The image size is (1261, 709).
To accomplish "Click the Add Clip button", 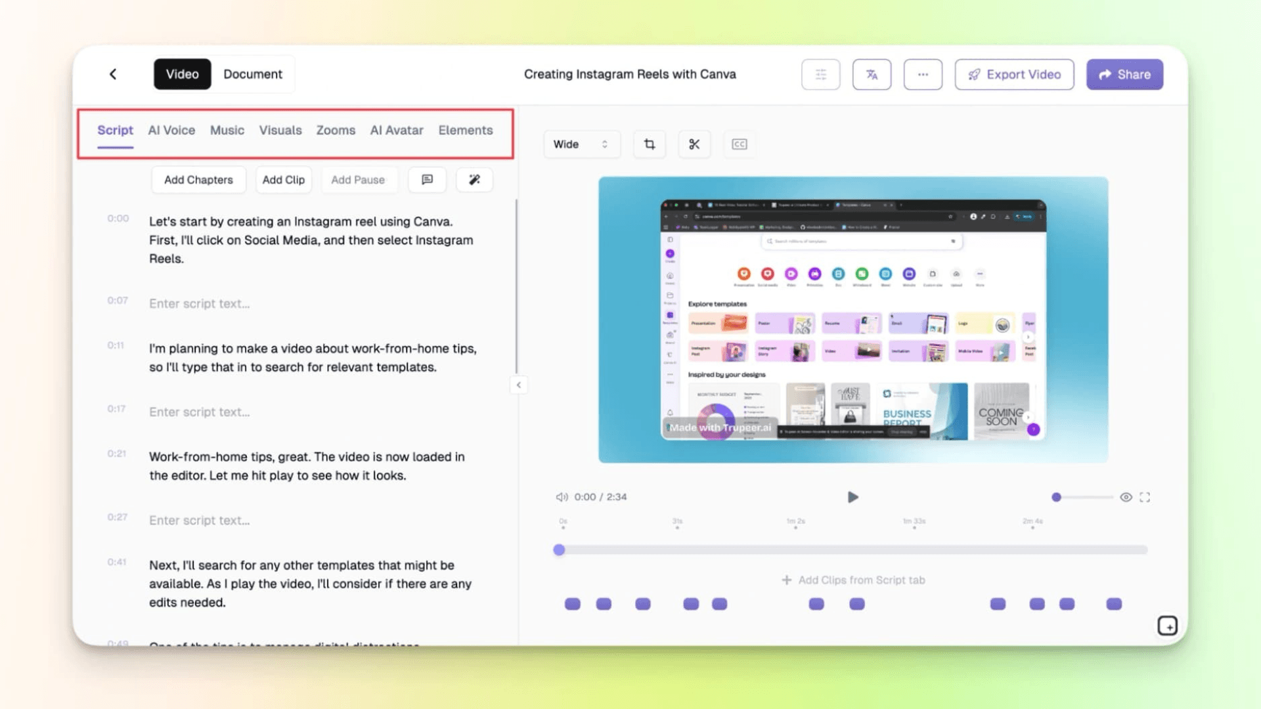I will [x=284, y=180].
